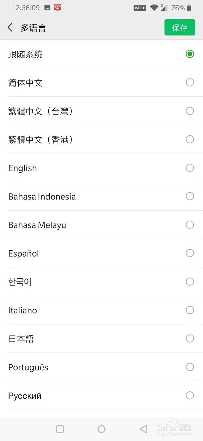The height and width of the screenshot is (441, 203).
Task: Tap the Wi-Fi signal status icon
Action: pyautogui.click(x=154, y=8)
